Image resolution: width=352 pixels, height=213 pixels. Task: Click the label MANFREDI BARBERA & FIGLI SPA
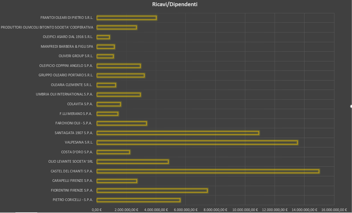click(67, 47)
